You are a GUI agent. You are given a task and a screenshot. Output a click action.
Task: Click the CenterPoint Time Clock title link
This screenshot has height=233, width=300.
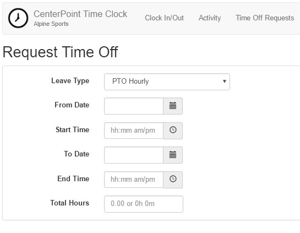coord(80,14)
